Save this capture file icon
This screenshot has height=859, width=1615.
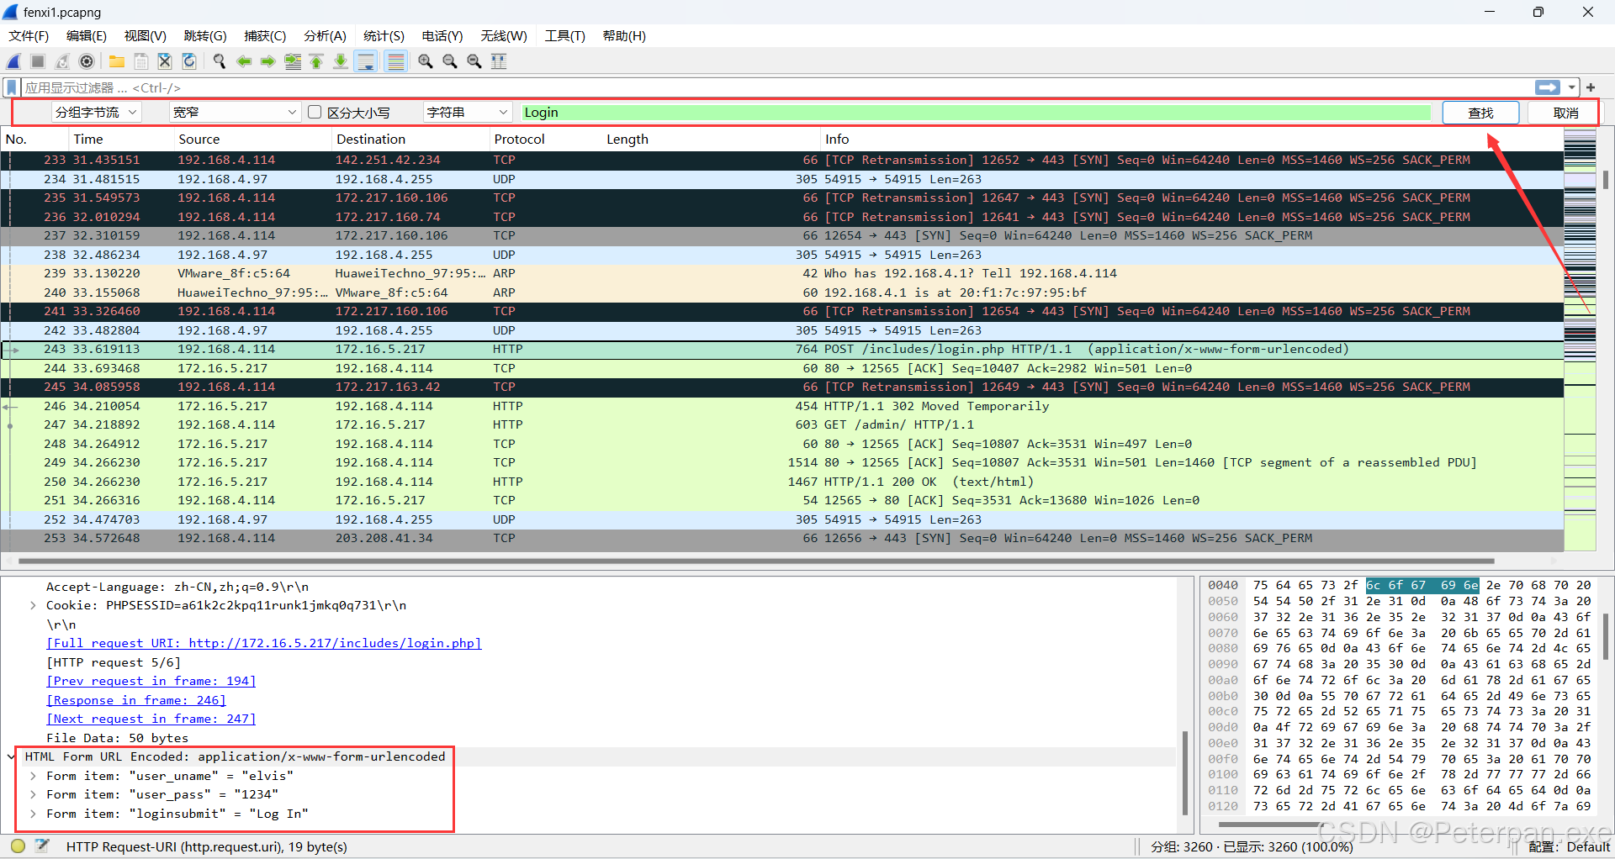[x=141, y=61]
